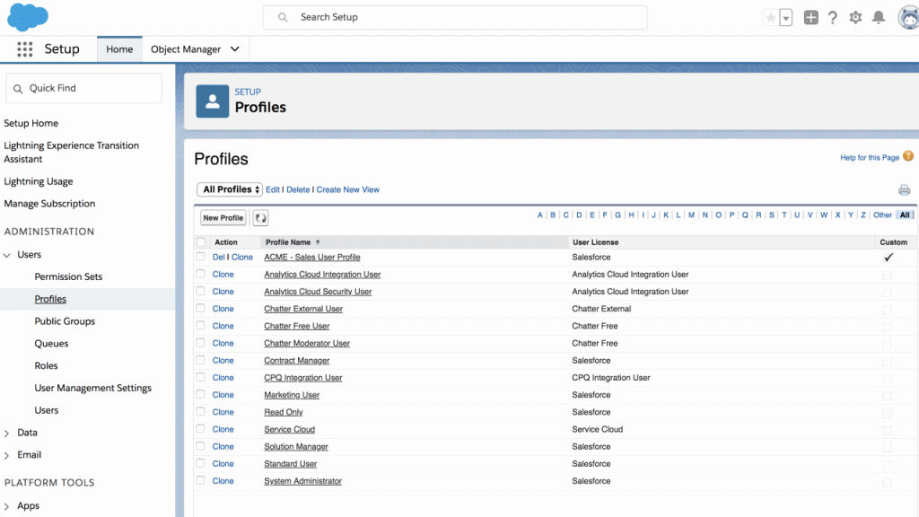Collapse the Users section in sidebar
This screenshot has height=517, width=919.
pos(7,255)
